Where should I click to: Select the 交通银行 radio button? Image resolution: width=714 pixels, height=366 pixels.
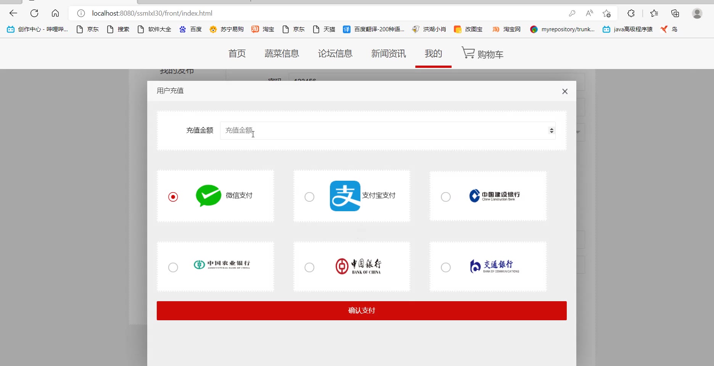coord(445,267)
